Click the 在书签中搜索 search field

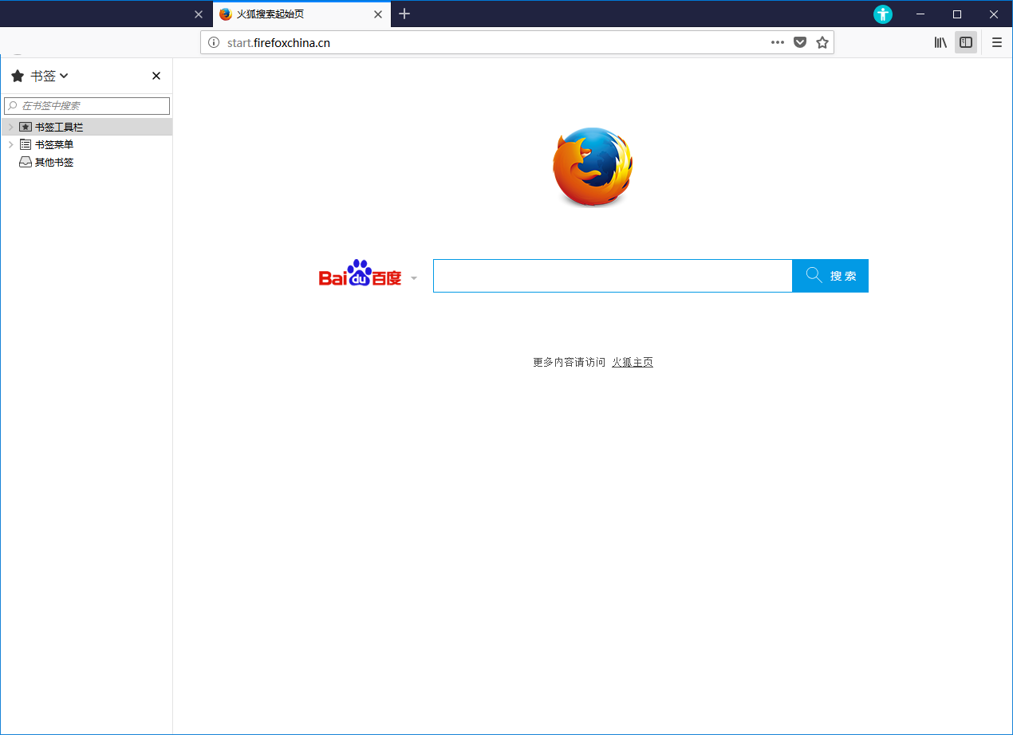(87, 105)
